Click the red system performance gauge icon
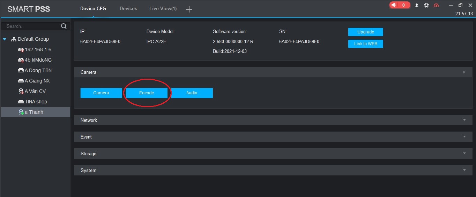Screen dimensions: 476x197 tap(436, 5)
